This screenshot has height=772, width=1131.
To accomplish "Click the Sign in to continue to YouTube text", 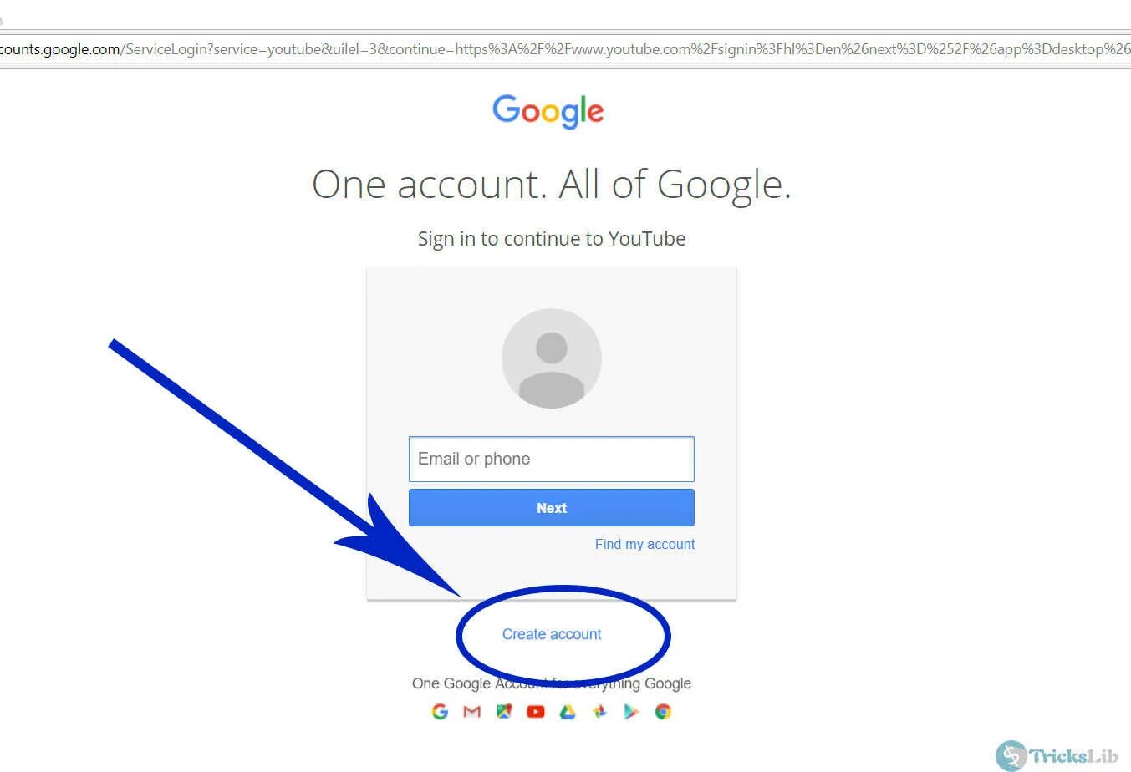I will (552, 239).
